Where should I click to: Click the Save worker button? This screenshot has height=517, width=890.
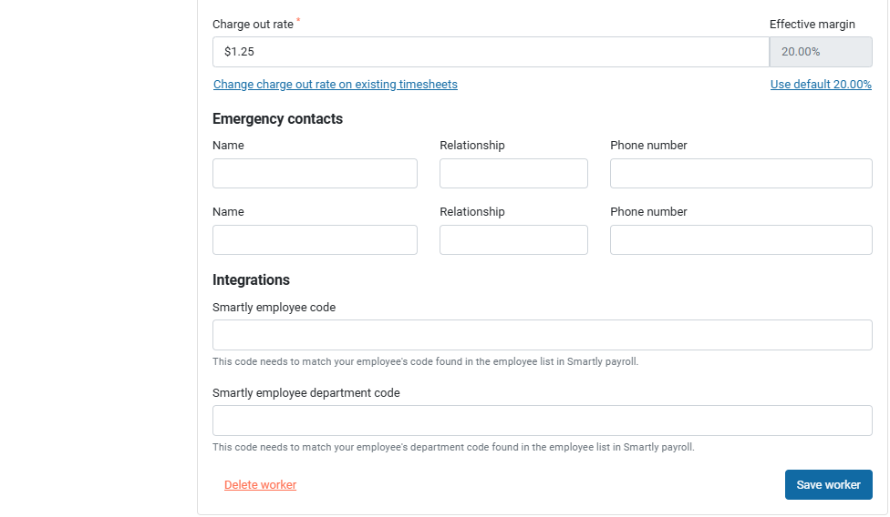click(828, 485)
